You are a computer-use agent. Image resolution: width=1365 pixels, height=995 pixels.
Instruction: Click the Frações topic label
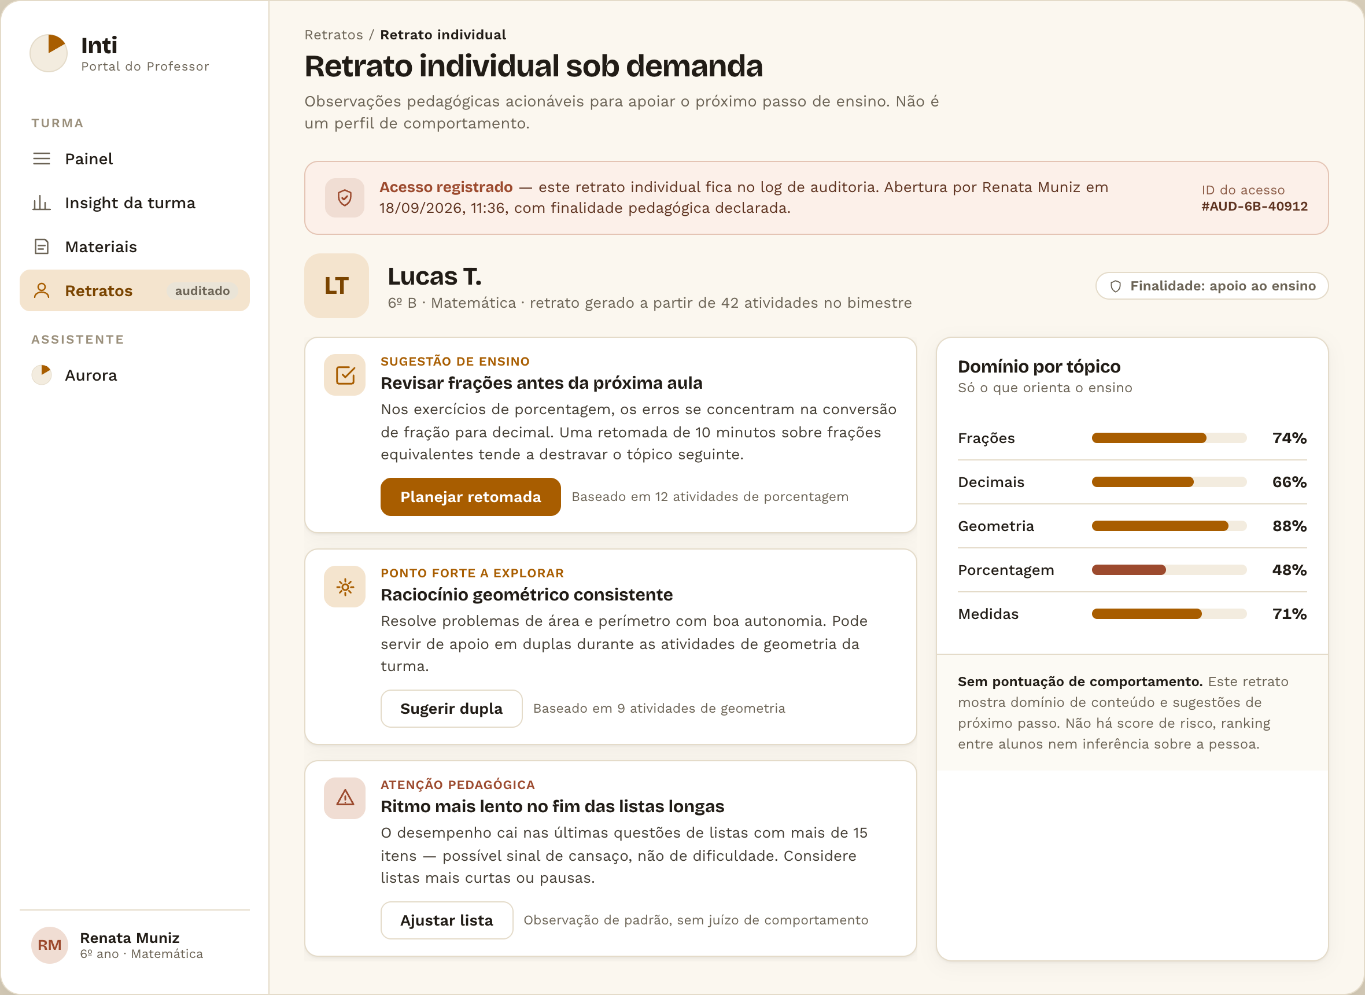pyautogui.click(x=986, y=438)
